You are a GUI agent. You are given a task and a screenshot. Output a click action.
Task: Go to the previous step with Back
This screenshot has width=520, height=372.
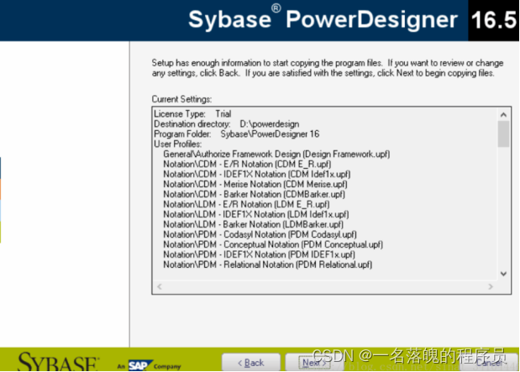point(251,363)
